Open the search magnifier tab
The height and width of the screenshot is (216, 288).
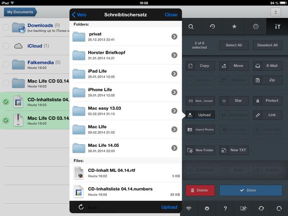pyautogui.click(x=191, y=27)
